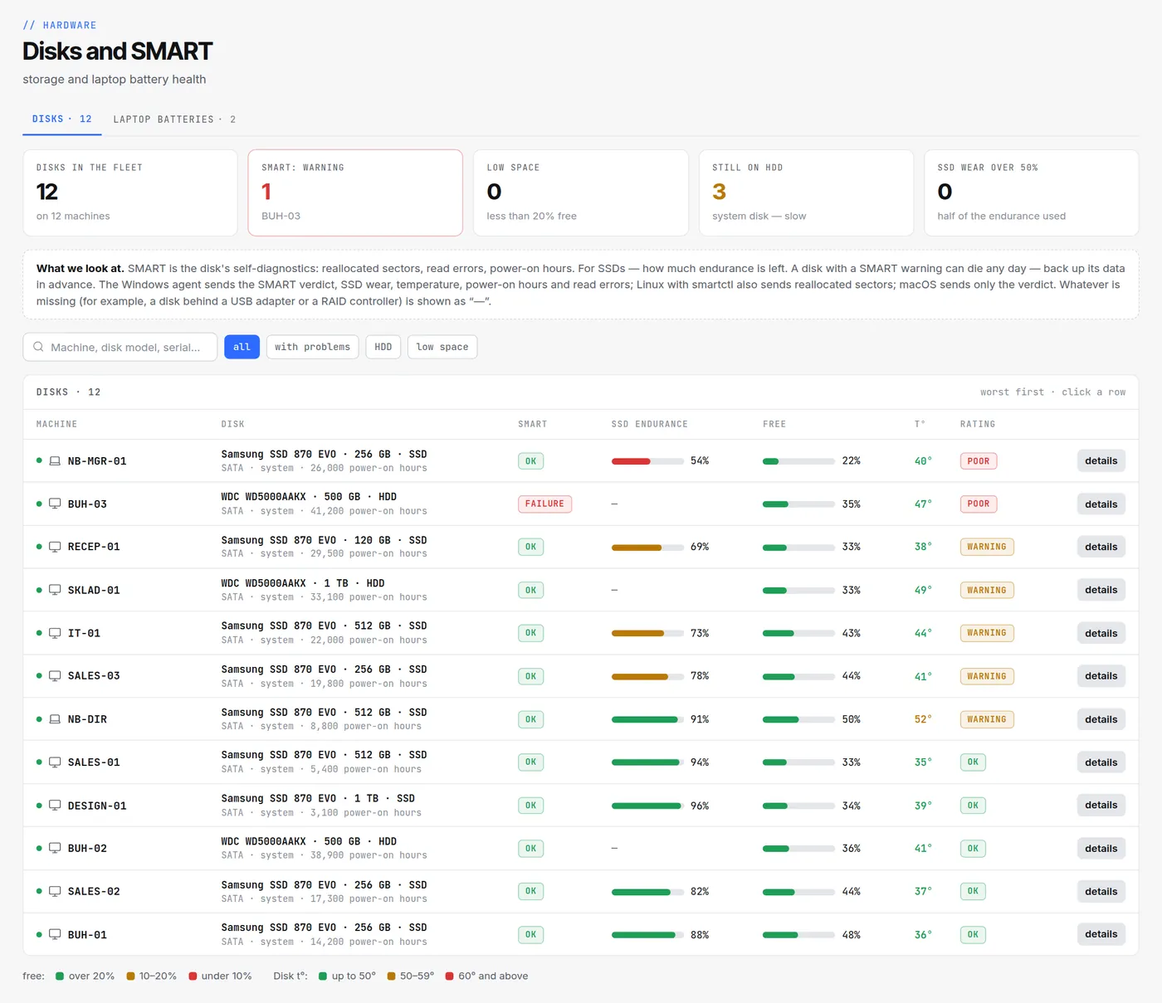Click the monitor icon next to DESIGN-01

[x=55, y=806]
